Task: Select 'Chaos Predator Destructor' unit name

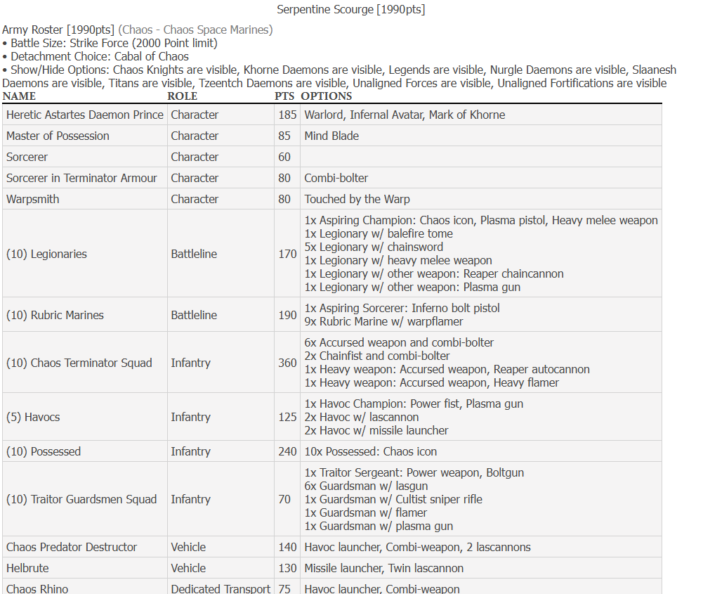Action: (x=72, y=548)
